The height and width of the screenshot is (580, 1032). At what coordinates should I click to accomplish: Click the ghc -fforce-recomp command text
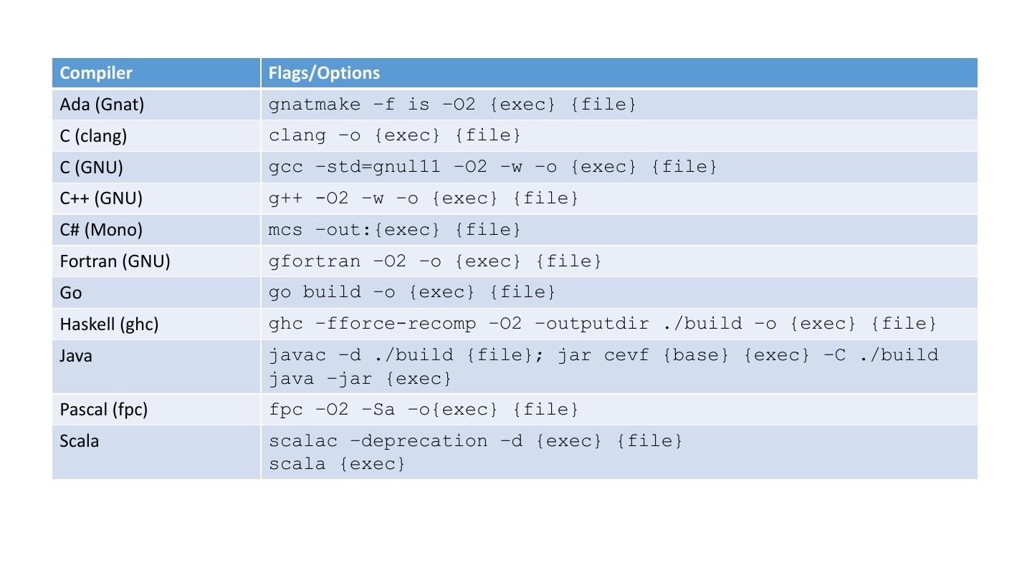pos(602,324)
